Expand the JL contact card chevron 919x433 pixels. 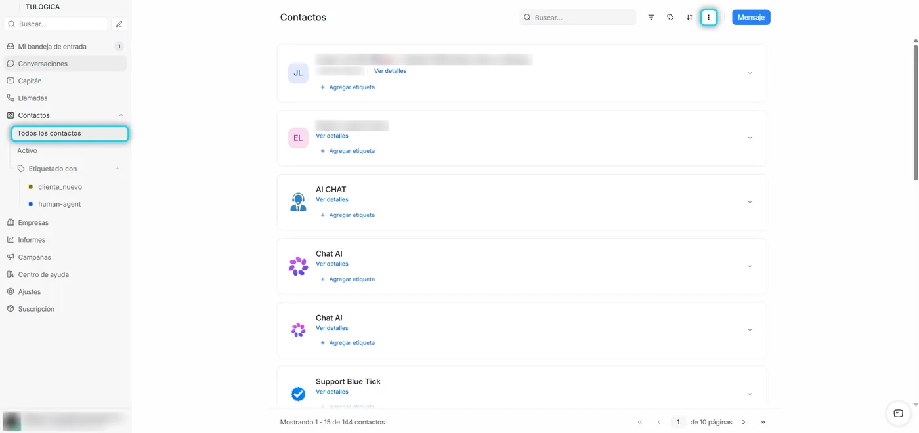[x=750, y=73]
